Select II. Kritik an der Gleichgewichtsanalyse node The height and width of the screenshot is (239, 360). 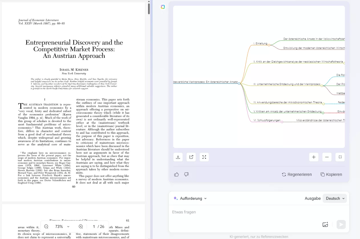tap(298, 61)
